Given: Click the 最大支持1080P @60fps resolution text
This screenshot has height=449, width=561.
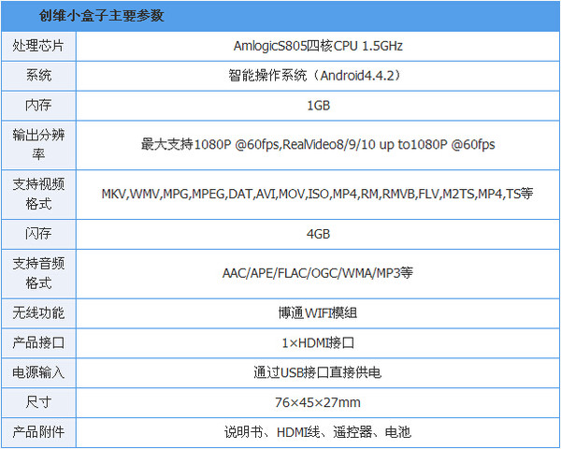Looking at the screenshot, I should click(318, 144).
